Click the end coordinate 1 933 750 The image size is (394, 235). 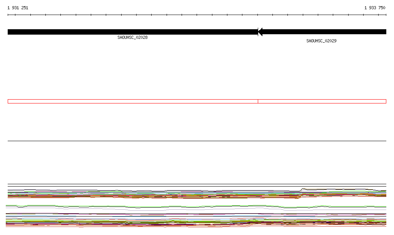375,8
